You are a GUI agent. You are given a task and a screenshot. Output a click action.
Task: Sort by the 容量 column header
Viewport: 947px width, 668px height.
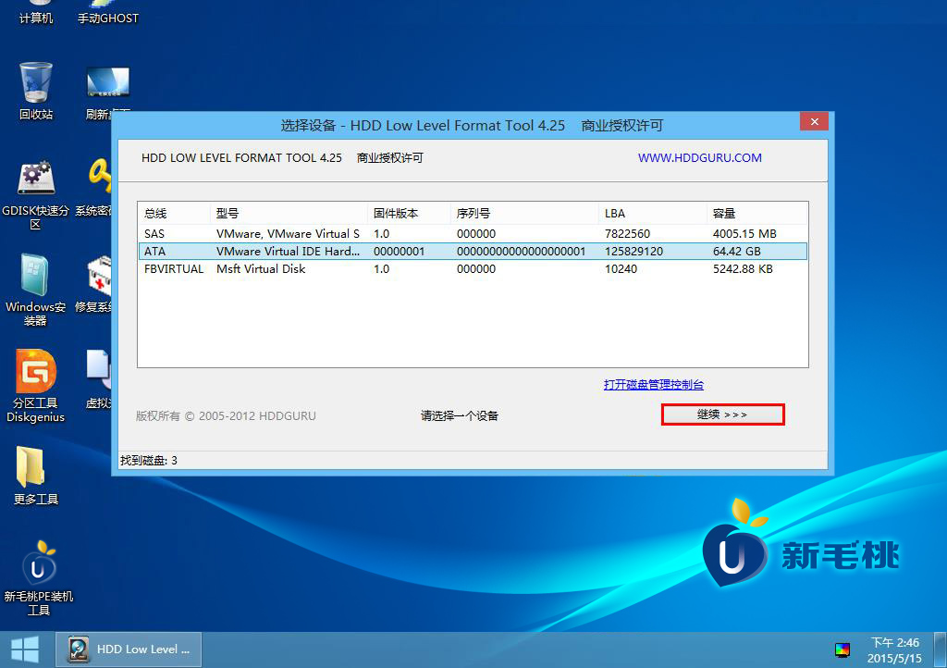tap(757, 213)
